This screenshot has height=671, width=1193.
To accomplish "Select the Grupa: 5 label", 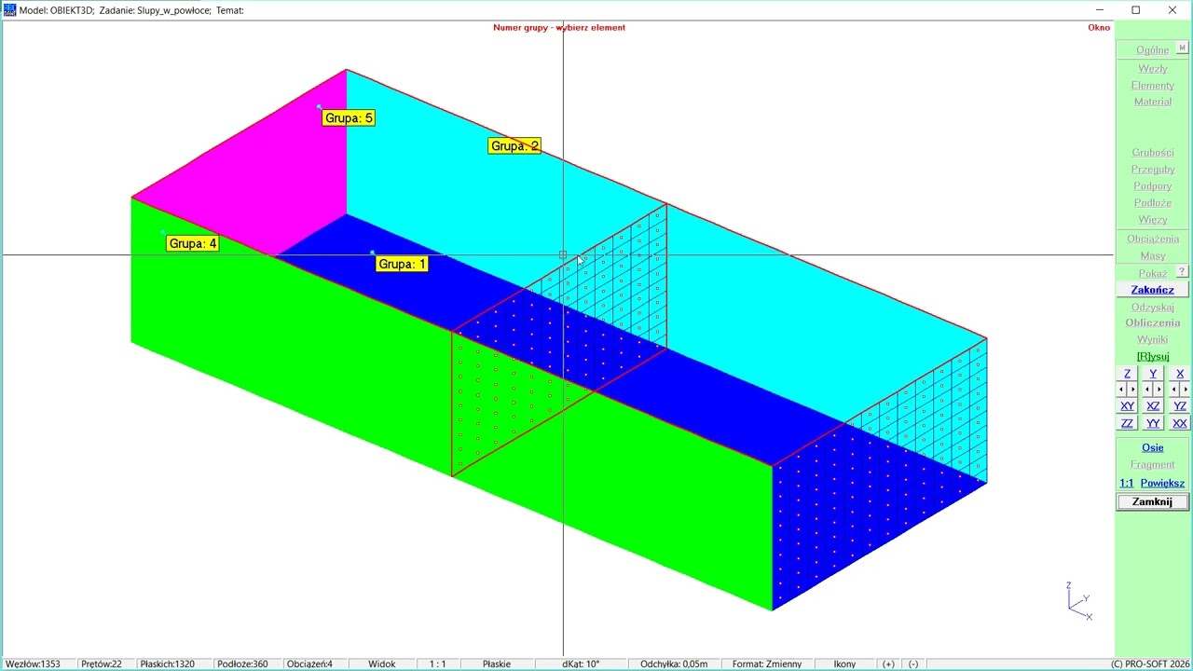I will point(349,118).
